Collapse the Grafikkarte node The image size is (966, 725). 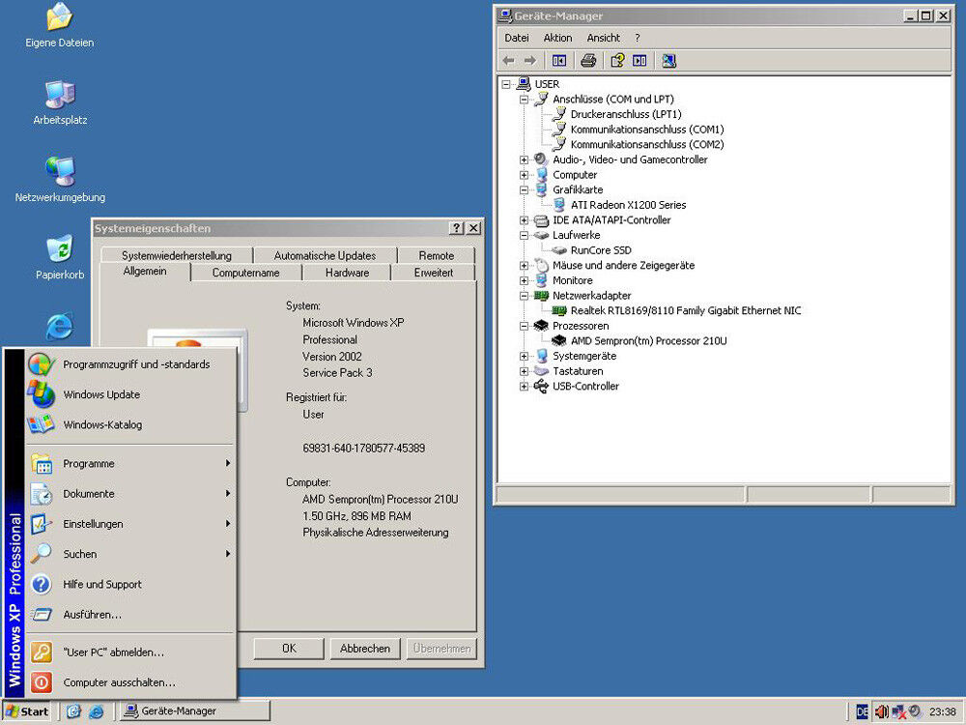point(524,189)
